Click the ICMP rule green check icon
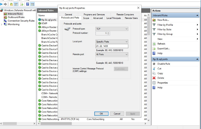 40,23
